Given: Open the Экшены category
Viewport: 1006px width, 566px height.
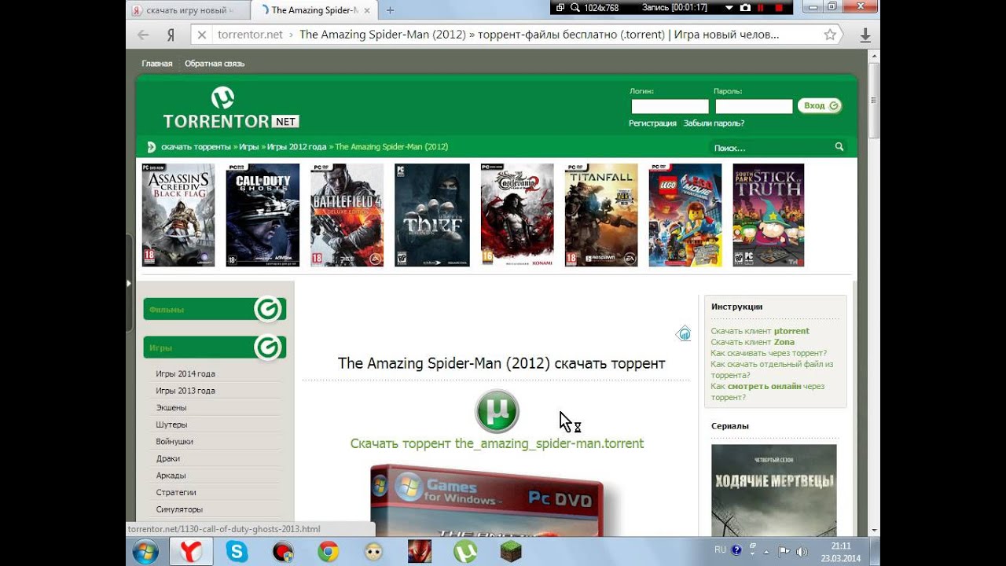Looking at the screenshot, I should coord(171,407).
